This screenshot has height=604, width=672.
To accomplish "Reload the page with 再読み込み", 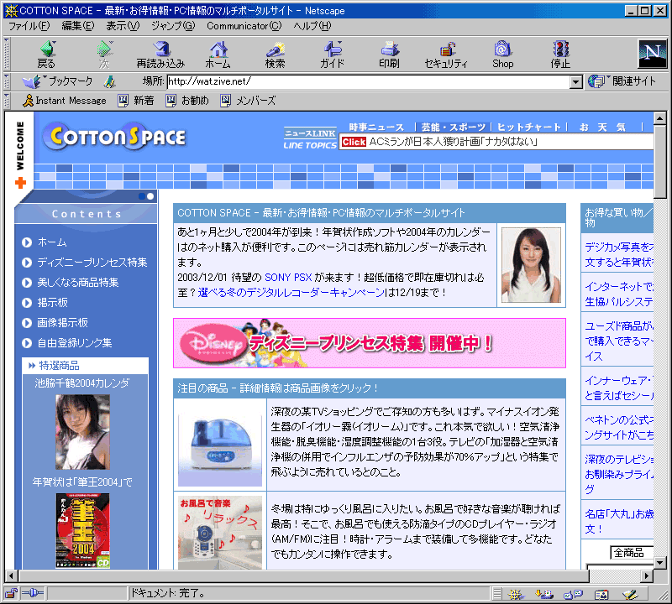I will click(x=160, y=55).
